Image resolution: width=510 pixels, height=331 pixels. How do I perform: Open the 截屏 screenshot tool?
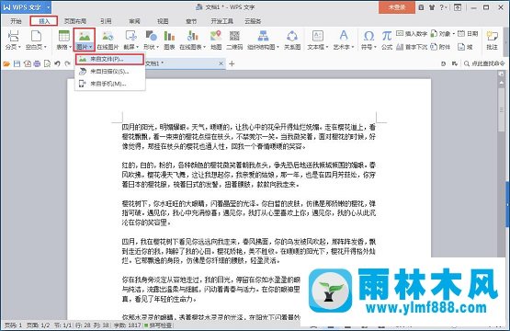(131, 40)
